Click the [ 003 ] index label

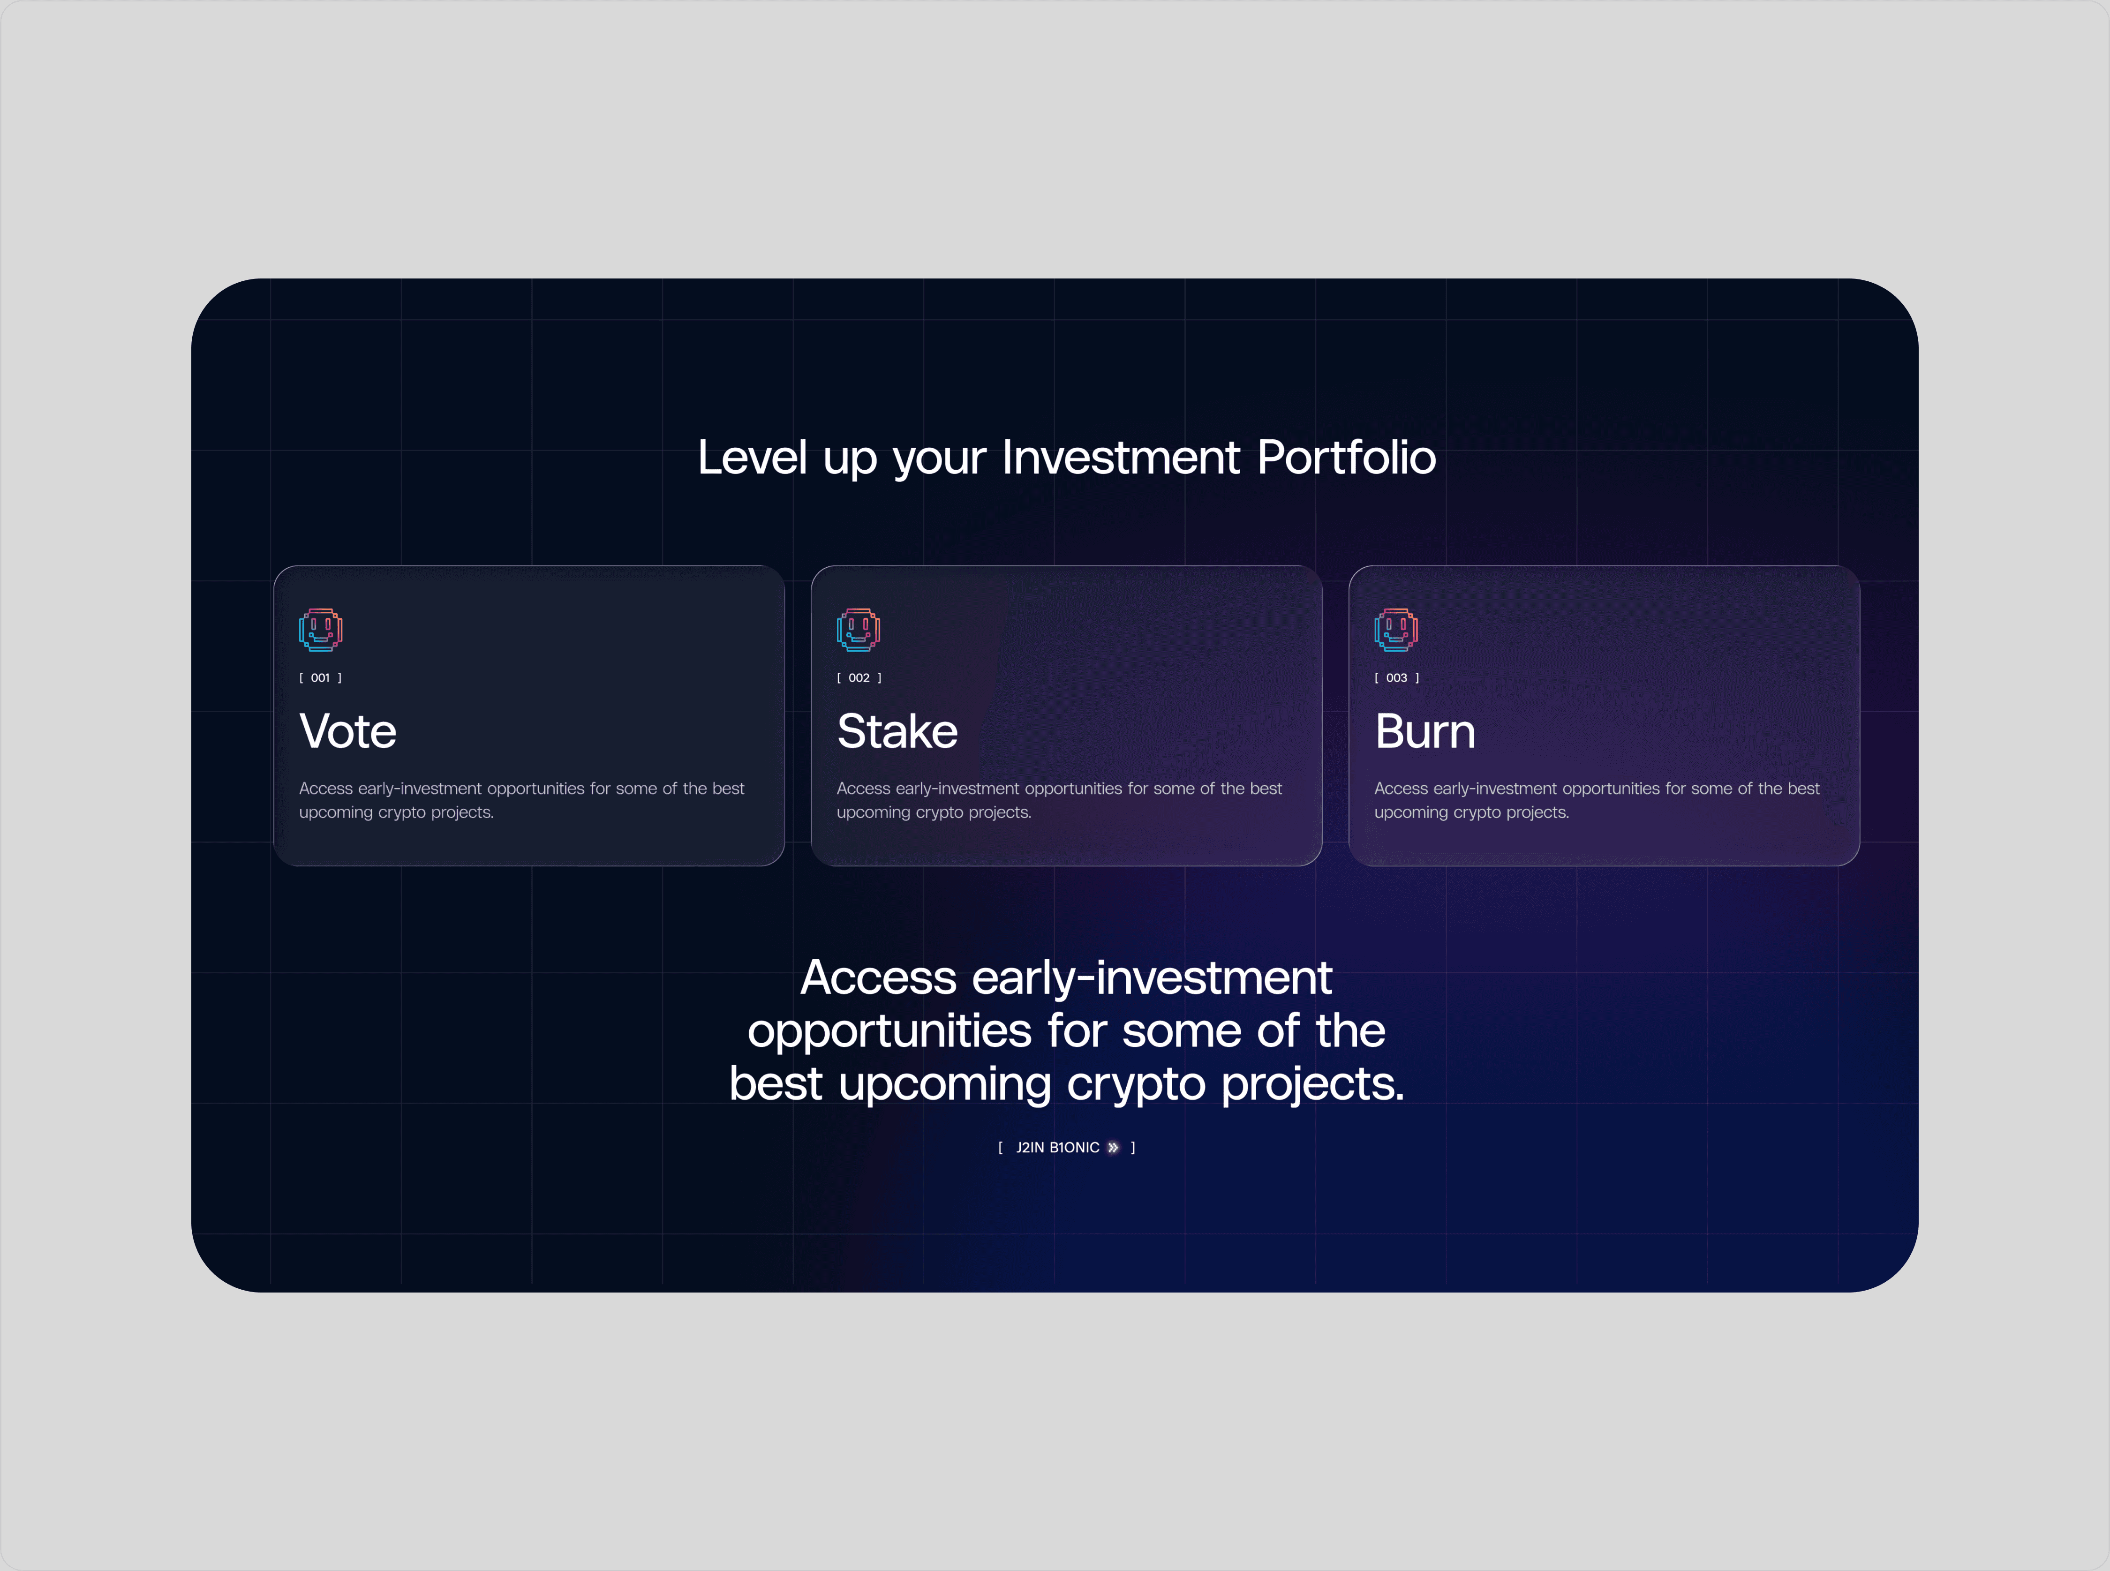click(x=1397, y=678)
